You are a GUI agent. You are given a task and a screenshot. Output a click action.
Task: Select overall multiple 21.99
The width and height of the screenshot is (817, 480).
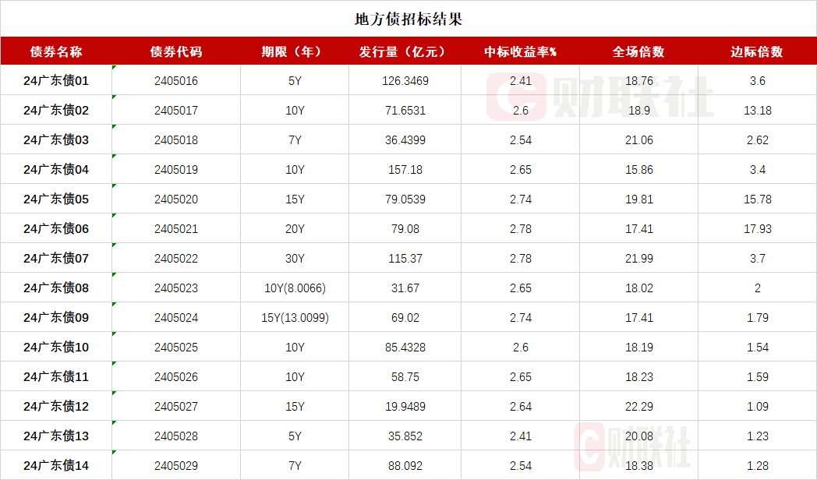click(x=639, y=259)
